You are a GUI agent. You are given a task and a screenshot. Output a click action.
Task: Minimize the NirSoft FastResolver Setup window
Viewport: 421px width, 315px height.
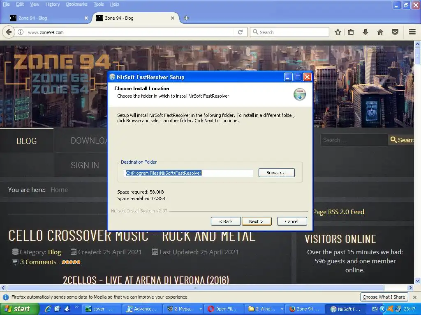288,77
